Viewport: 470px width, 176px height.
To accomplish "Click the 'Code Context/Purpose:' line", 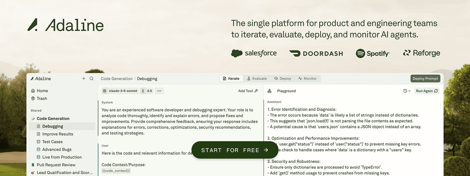I will 124,165.
